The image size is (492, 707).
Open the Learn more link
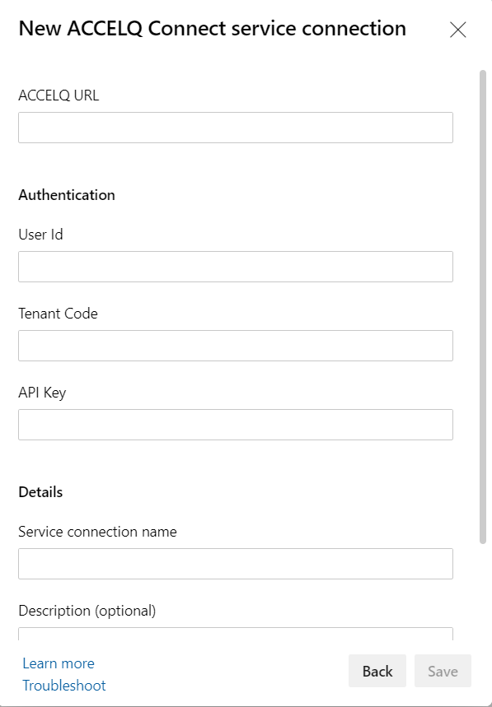click(59, 663)
